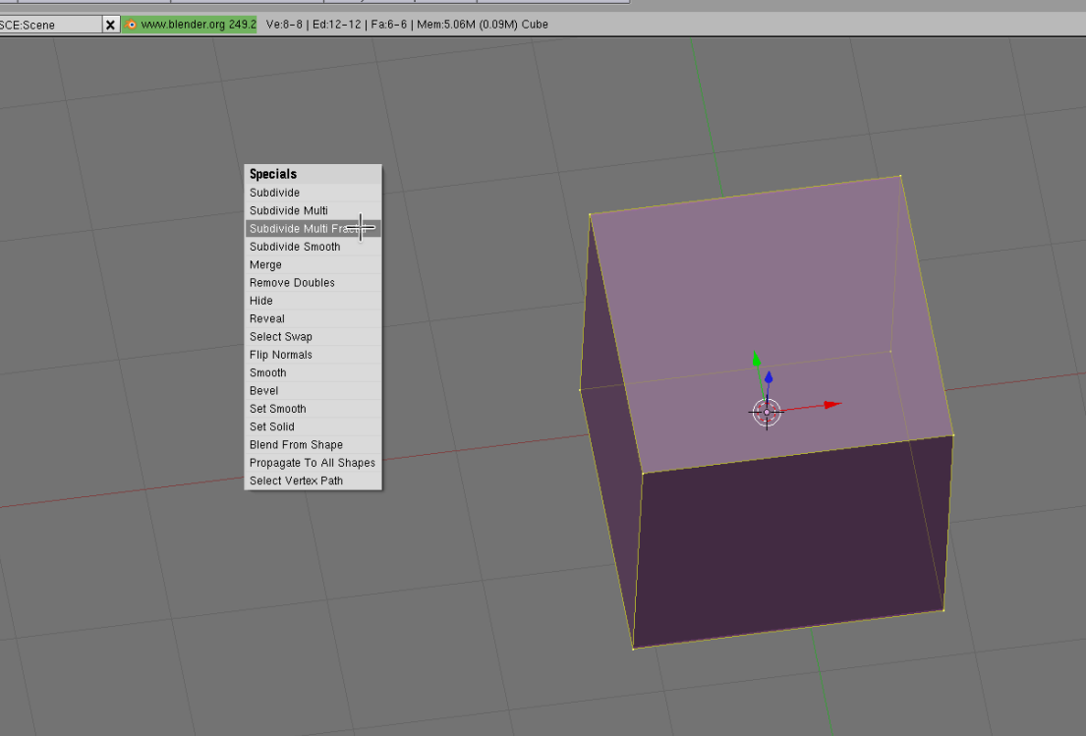Choose Hide from Specials menu

(x=314, y=301)
